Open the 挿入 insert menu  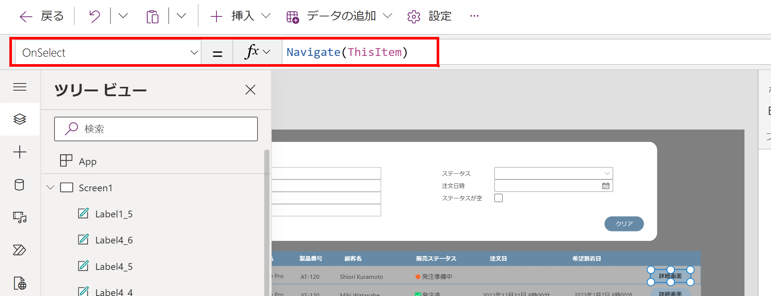tap(240, 16)
